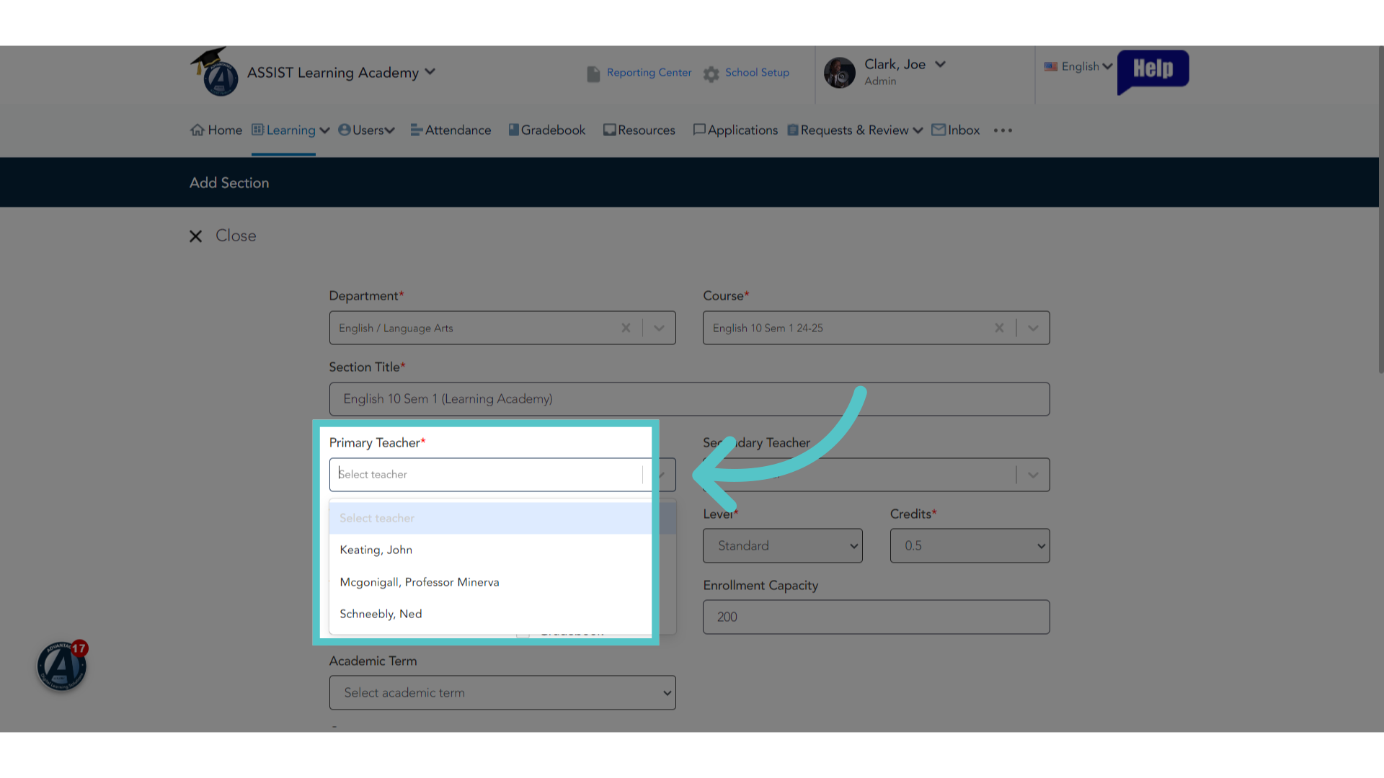Viewport: 1384px width, 778px height.
Task: Click the Users person icon
Action: point(345,130)
